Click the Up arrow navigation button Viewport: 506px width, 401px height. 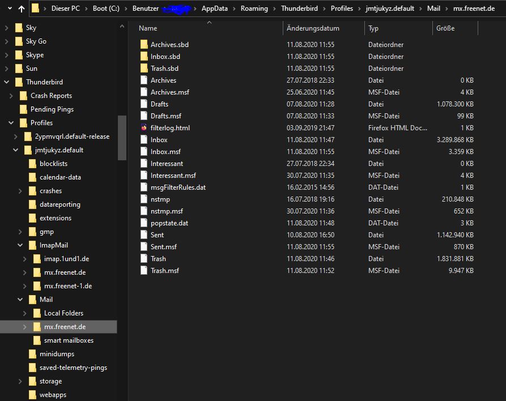pos(22,9)
